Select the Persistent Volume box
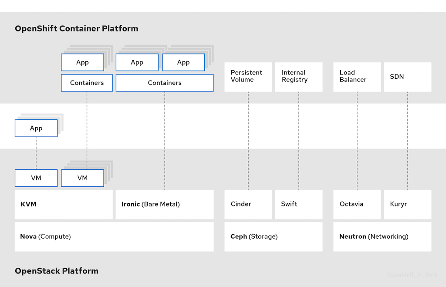This screenshot has height=287, width=446. [248, 77]
